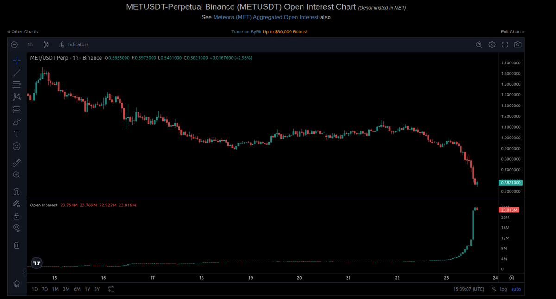Open the candlestick chart style menu
The width and height of the screenshot is (556, 299).
click(46, 44)
